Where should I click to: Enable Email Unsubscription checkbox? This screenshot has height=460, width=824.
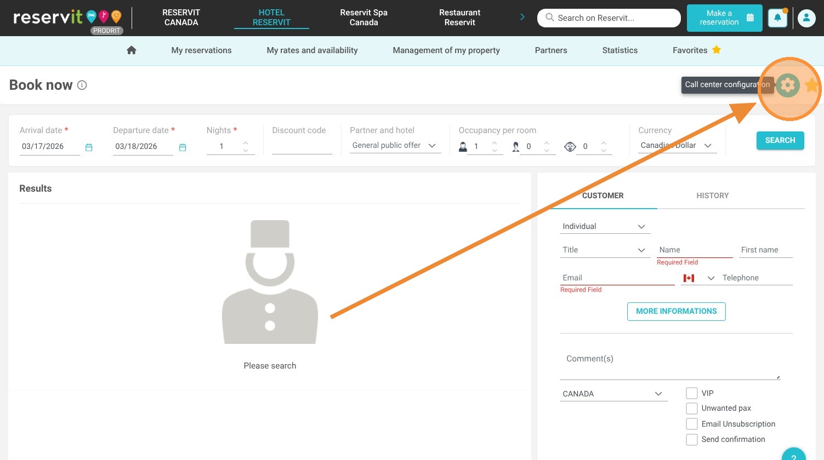pyautogui.click(x=692, y=424)
